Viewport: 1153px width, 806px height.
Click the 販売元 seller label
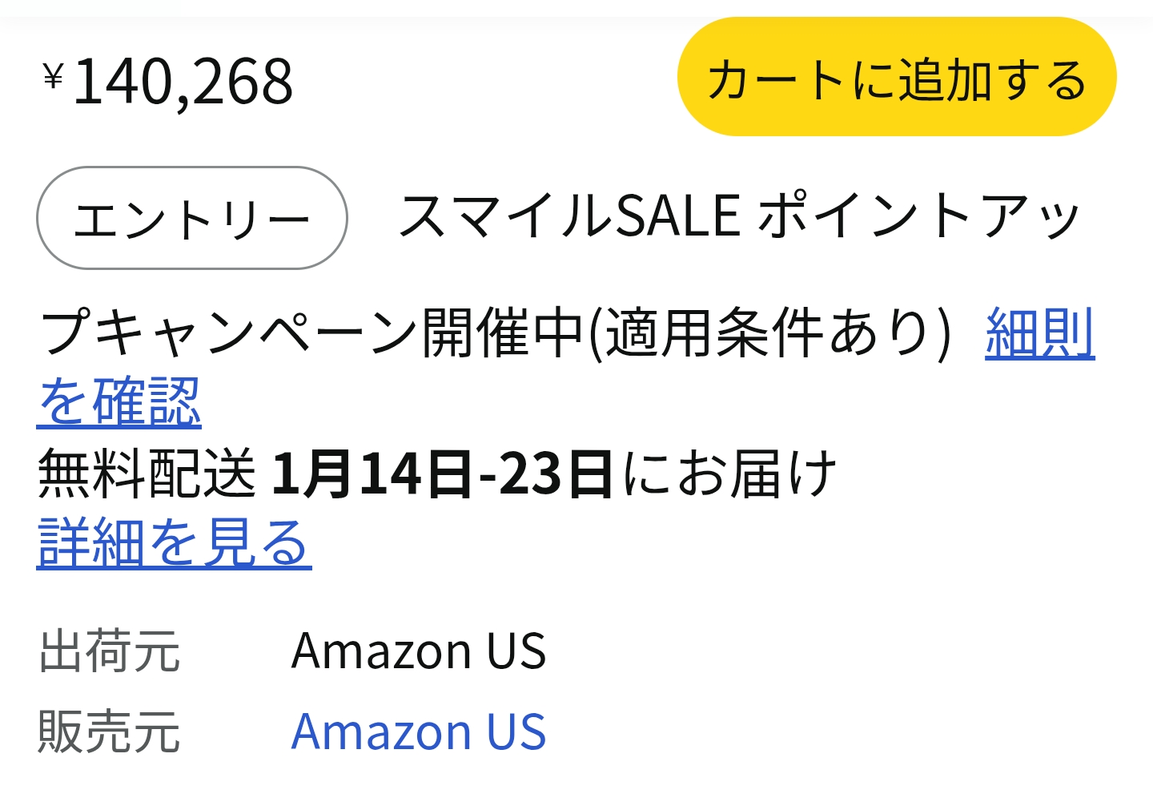(109, 731)
